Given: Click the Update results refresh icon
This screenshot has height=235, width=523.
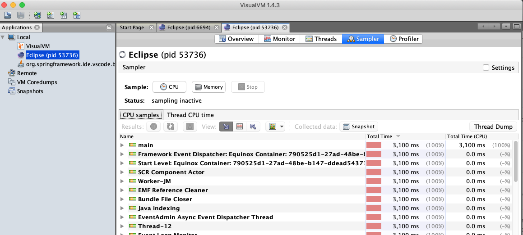Looking at the screenshot, I should [171, 127].
